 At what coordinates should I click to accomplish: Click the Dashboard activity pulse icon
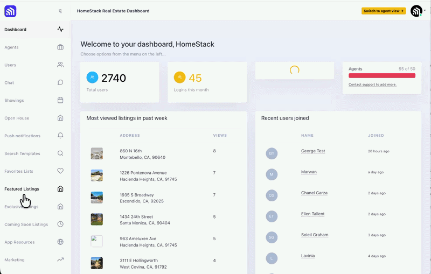coord(60,30)
